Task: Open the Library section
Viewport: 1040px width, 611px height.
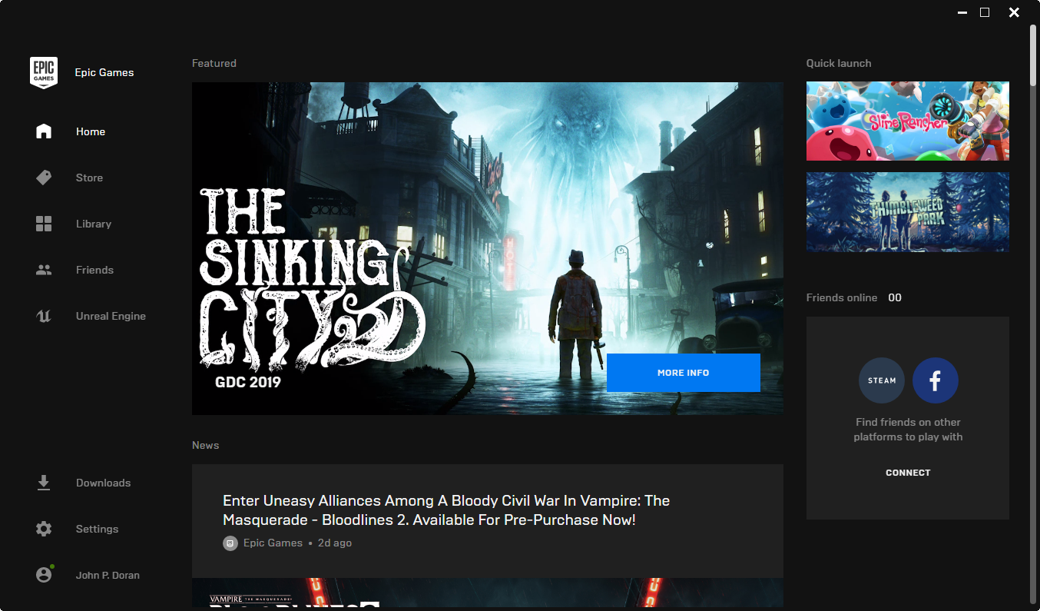Action: 94,224
